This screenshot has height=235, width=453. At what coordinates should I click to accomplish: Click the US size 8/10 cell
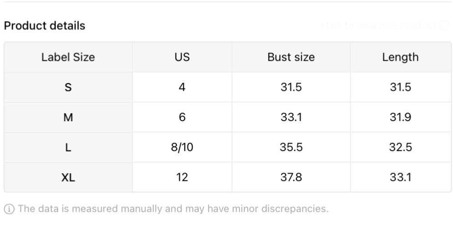[182, 147]
